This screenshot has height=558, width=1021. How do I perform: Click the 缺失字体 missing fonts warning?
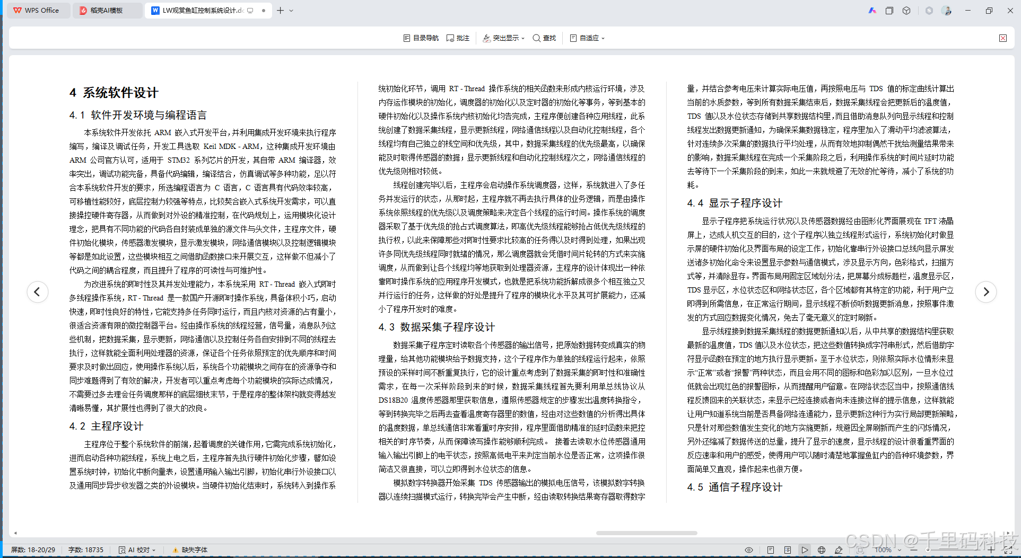click(189, 550)
